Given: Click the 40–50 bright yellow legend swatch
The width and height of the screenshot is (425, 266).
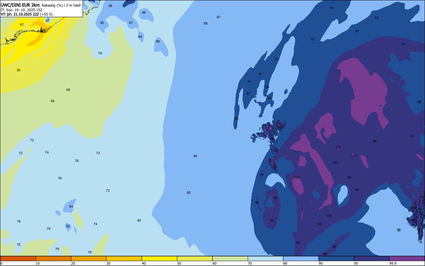Looking at the screenshot, I should [159, 258].
